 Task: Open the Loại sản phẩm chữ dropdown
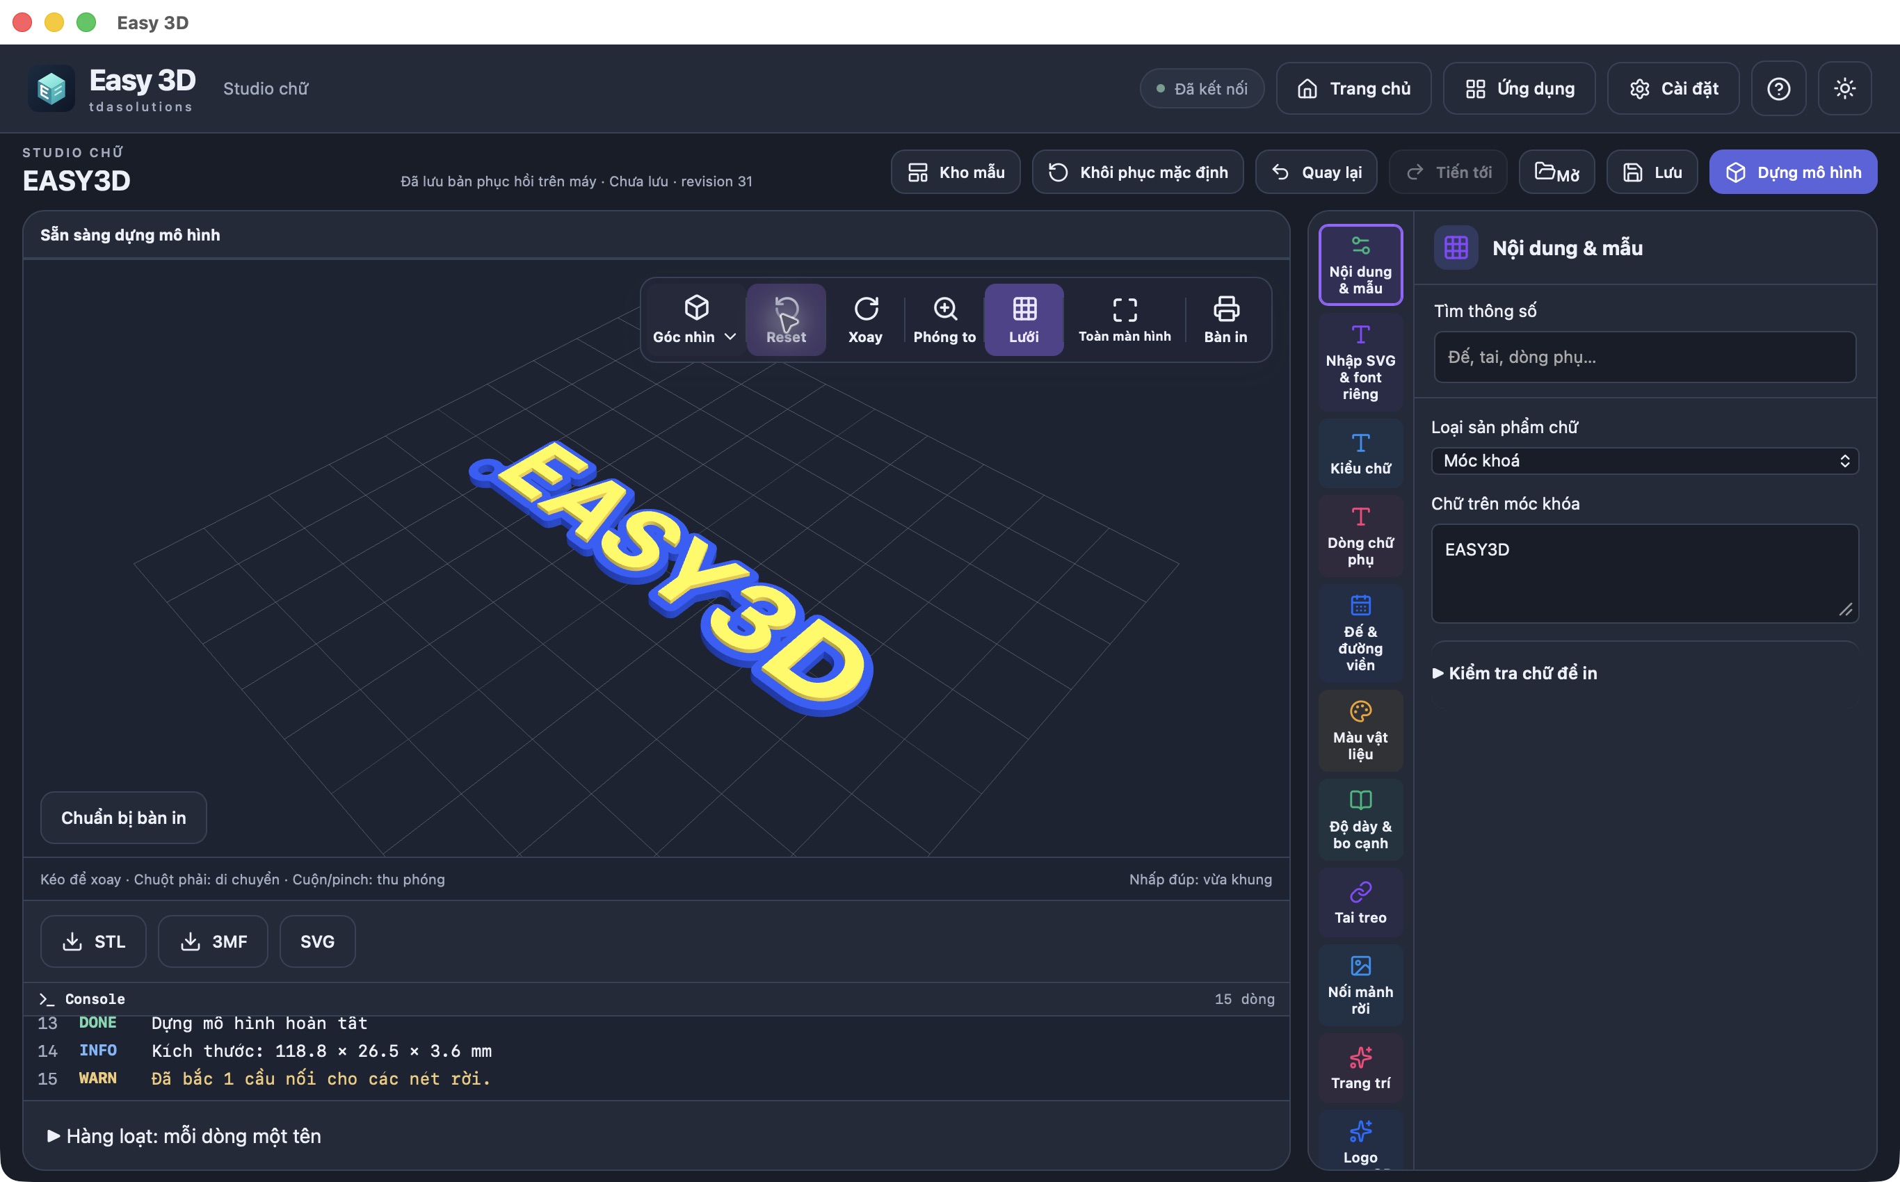pyautogui.click(x=1644, y=460)
